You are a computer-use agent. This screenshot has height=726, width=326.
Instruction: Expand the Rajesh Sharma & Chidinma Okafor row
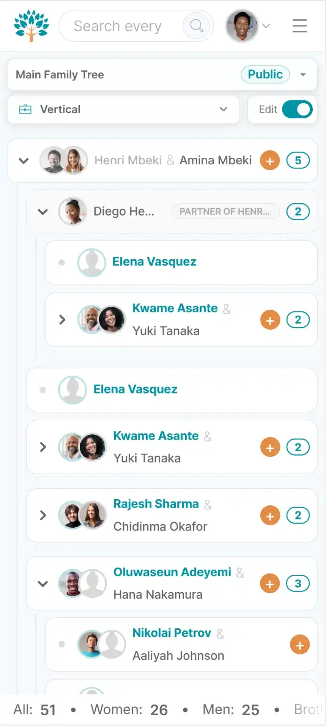43,516
